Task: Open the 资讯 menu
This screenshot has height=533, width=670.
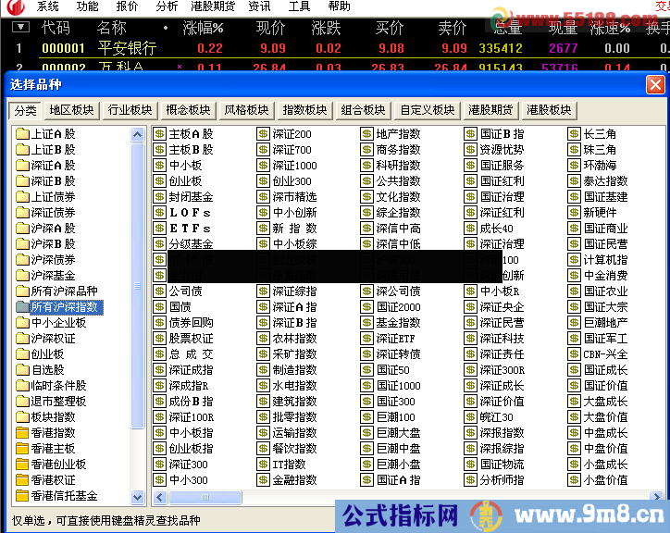Action: pos(259,6)
